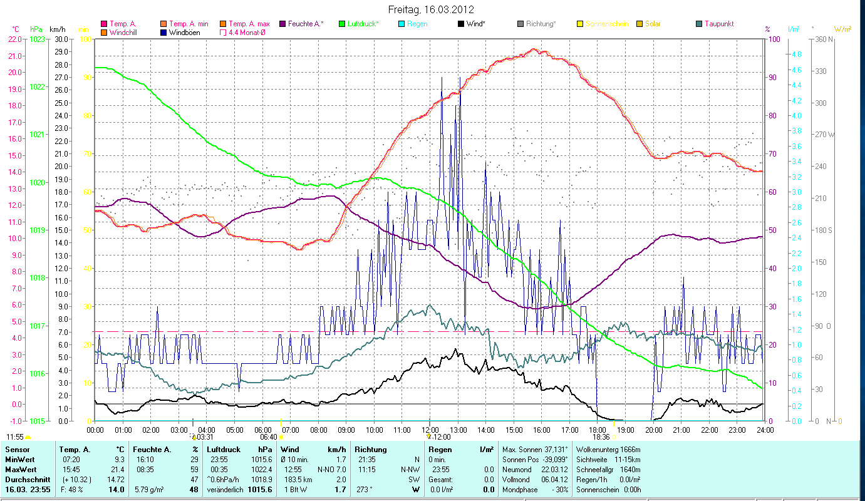This screenshot has width=865, height=501.
Task: Click the 03:31 marker under time axis
Action: pyautogui.click(x=205, y=437)
